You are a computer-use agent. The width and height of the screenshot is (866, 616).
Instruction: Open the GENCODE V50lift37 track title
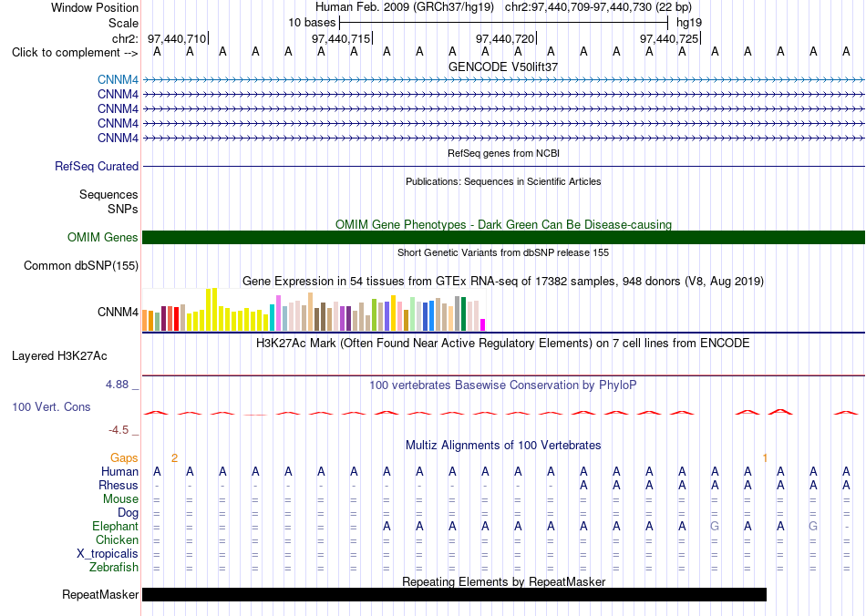[503, 67]
